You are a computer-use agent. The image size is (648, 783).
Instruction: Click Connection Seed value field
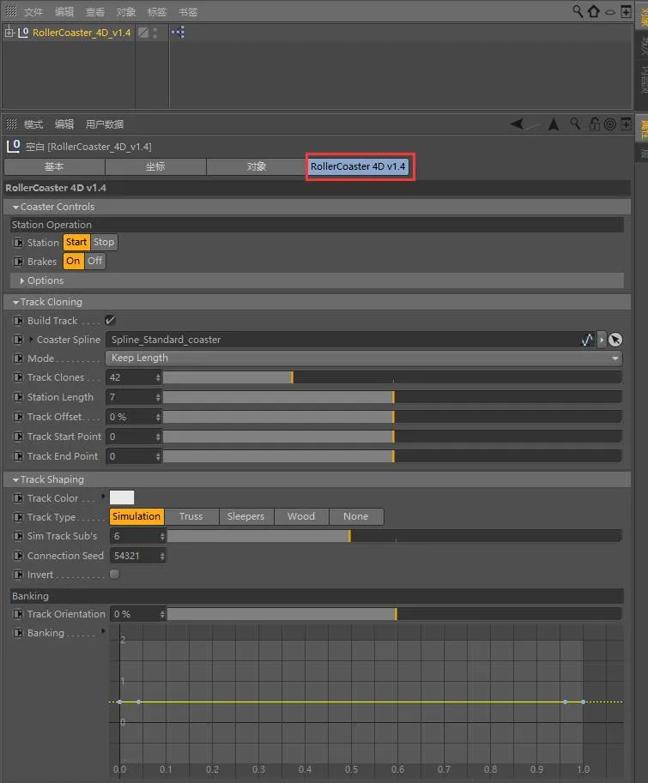(x=134, y=556)
